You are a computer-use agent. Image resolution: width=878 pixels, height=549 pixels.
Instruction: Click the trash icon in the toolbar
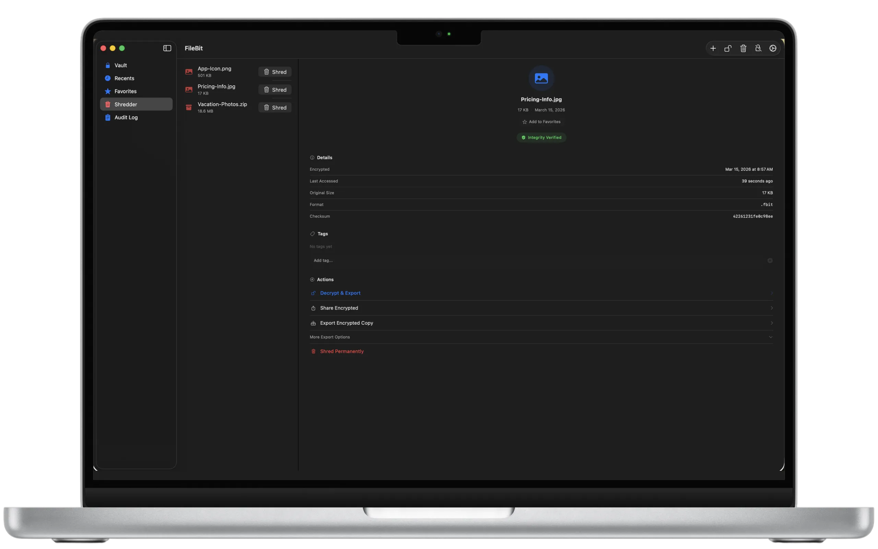pyautogui.click(x=743, y=48)
